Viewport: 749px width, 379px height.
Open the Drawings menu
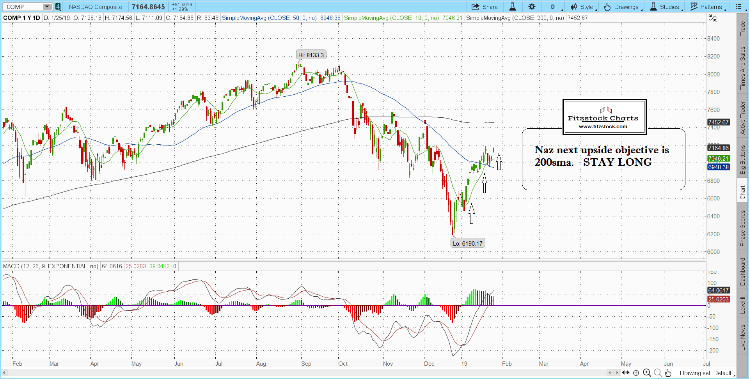click(623, 7)
